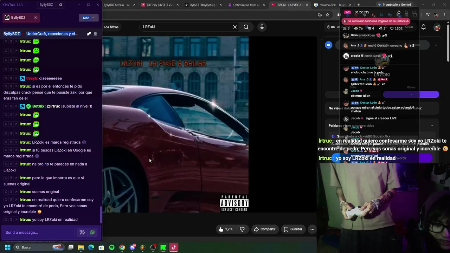Open Chrome three-dot menu
Image resolution: width=450 pixels, height=253 pixels.
click(444, 15)
